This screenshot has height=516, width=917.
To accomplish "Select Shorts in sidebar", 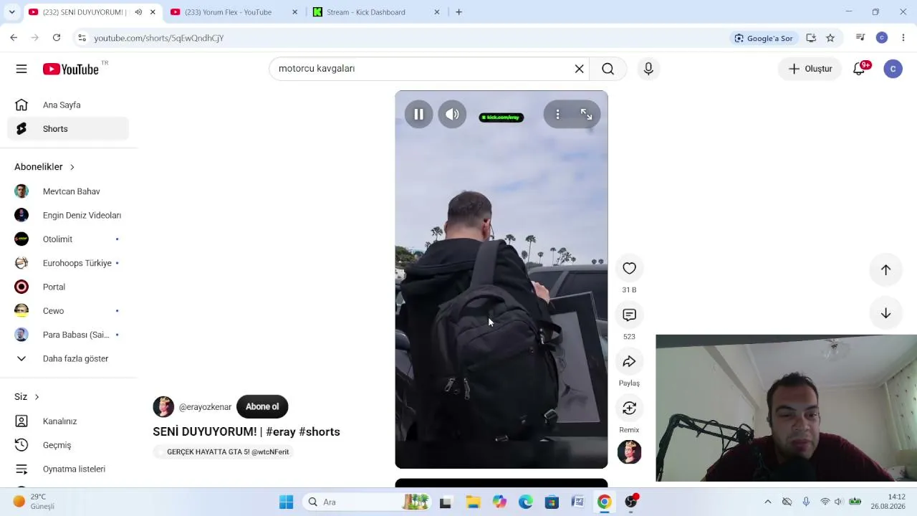I will (68, 129).
